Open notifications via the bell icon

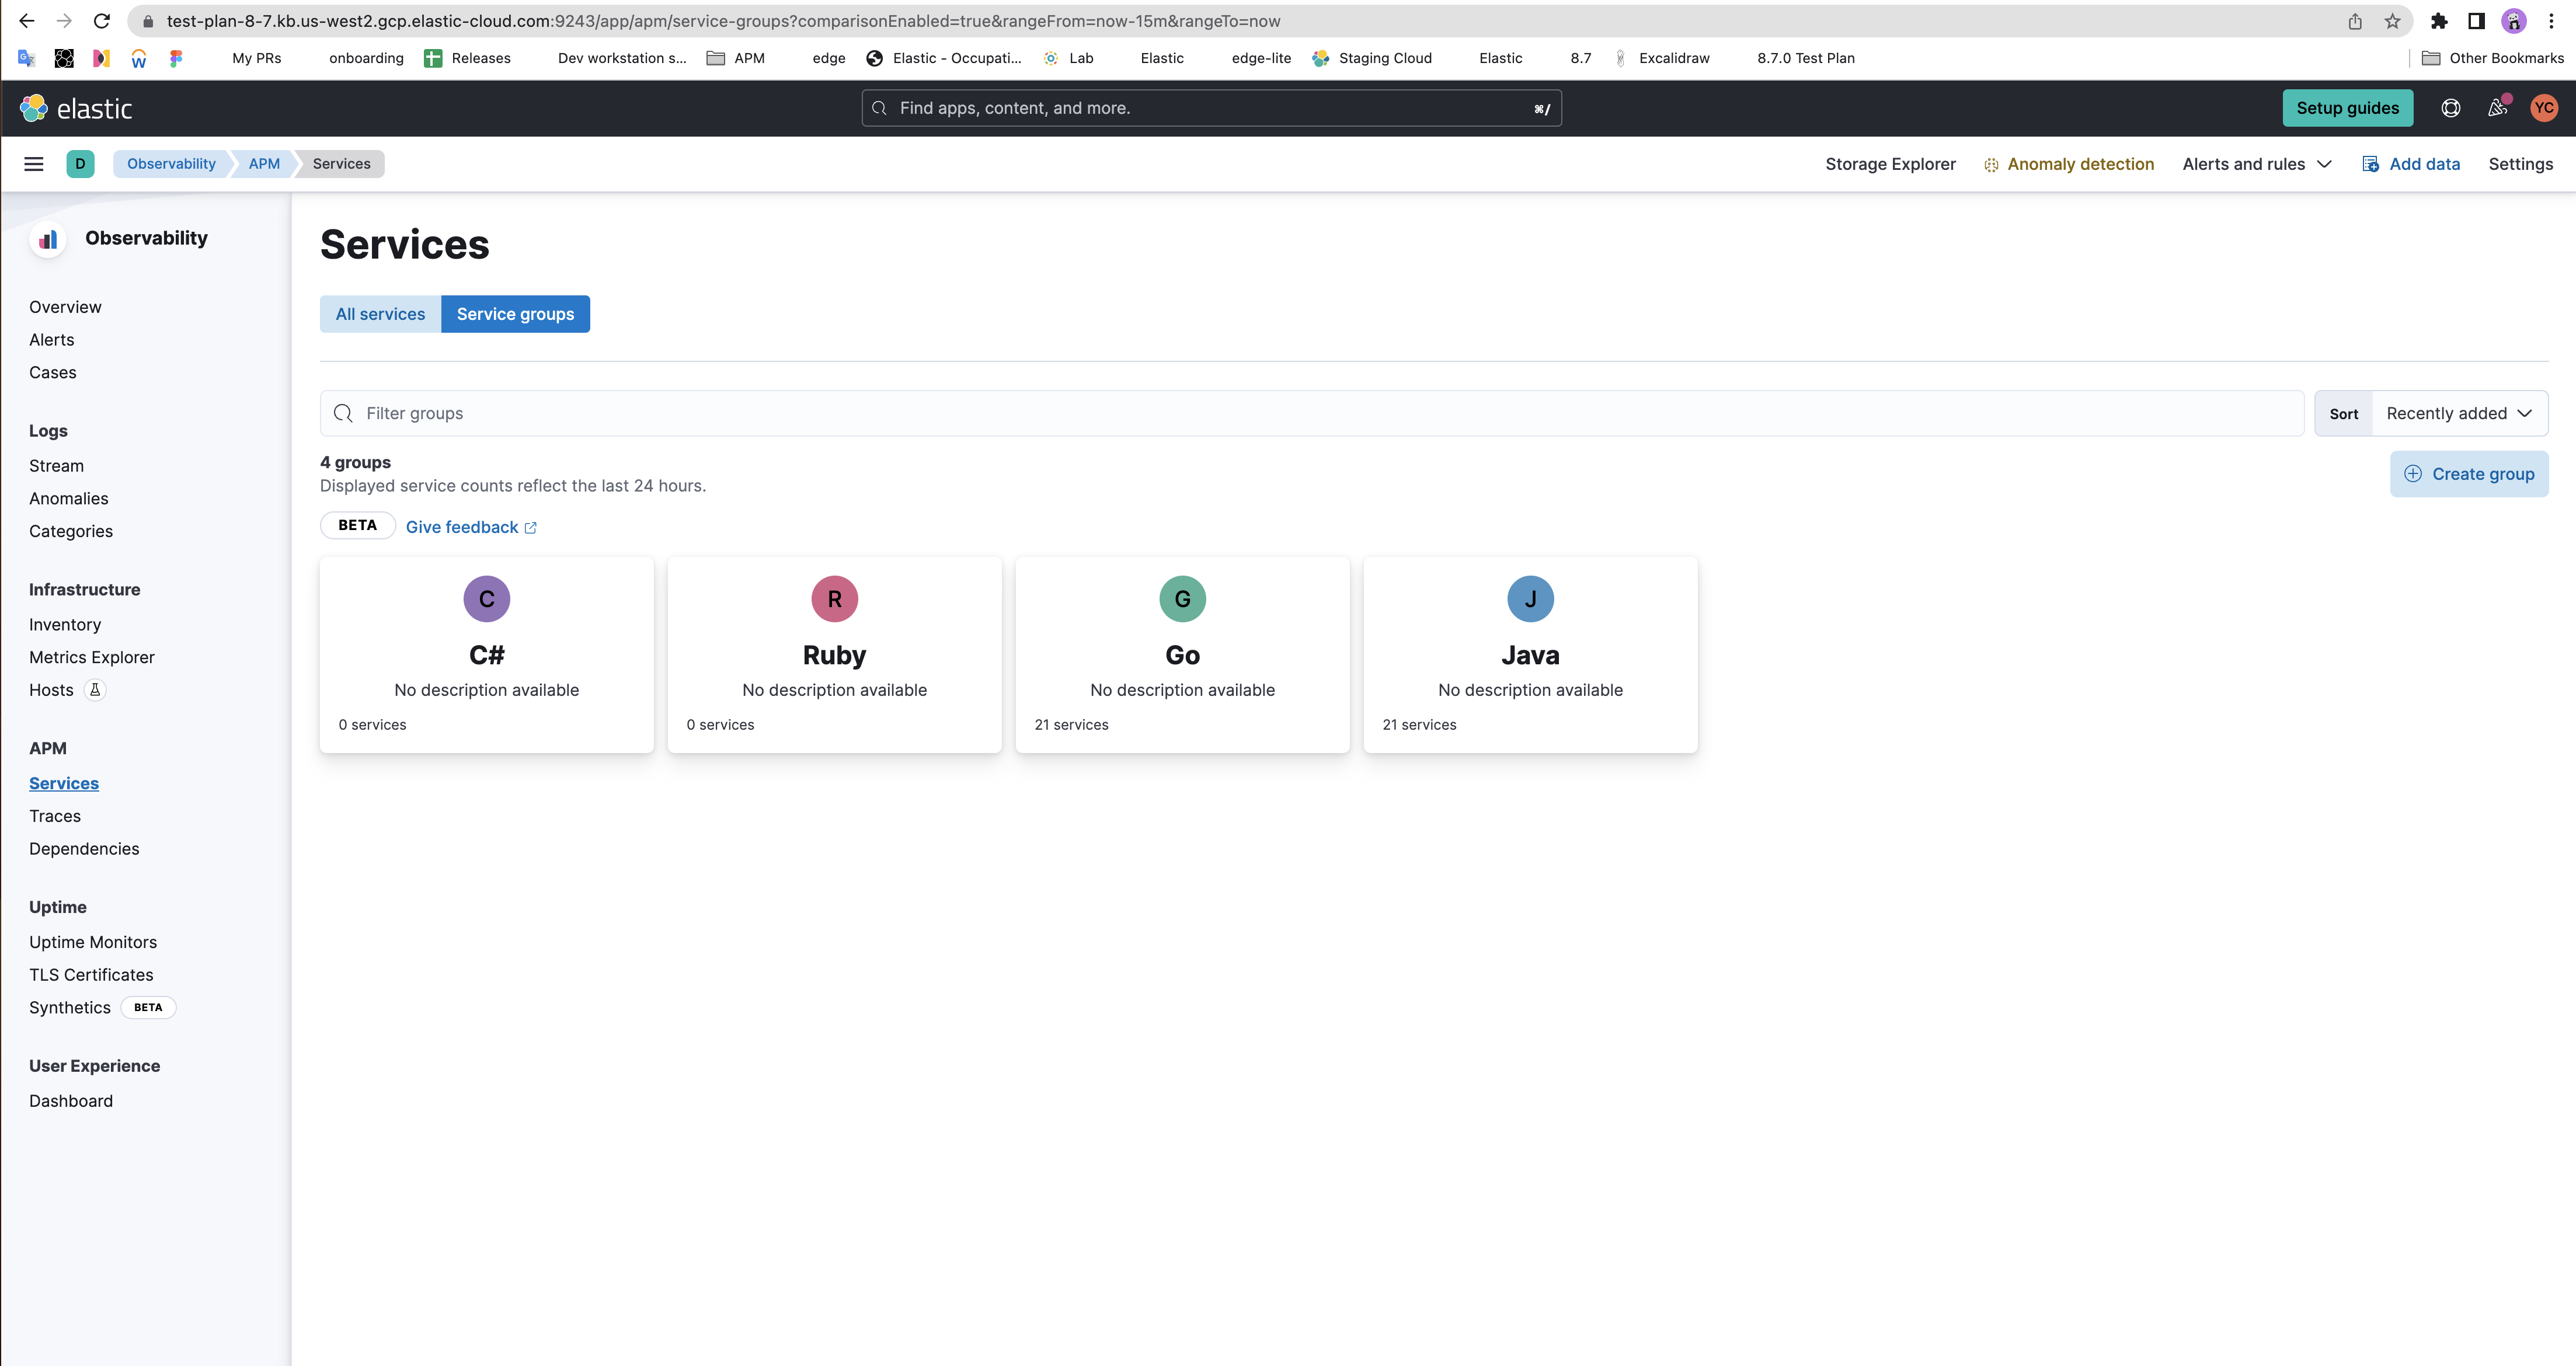pos(2497,108)
